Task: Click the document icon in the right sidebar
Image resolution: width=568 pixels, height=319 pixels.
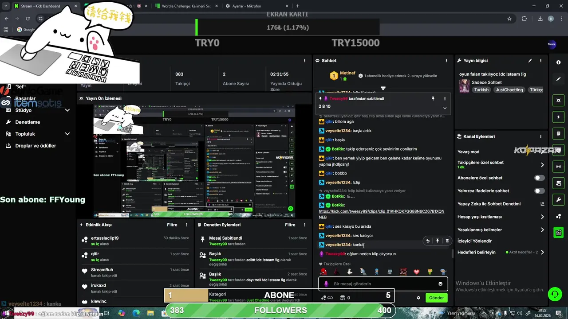Action: [559, 133]
